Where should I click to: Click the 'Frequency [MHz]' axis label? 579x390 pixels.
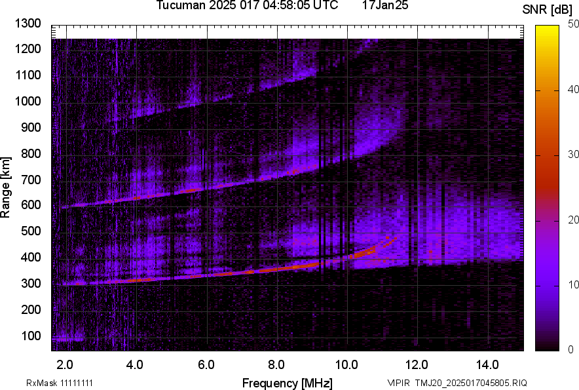[287, 383]
